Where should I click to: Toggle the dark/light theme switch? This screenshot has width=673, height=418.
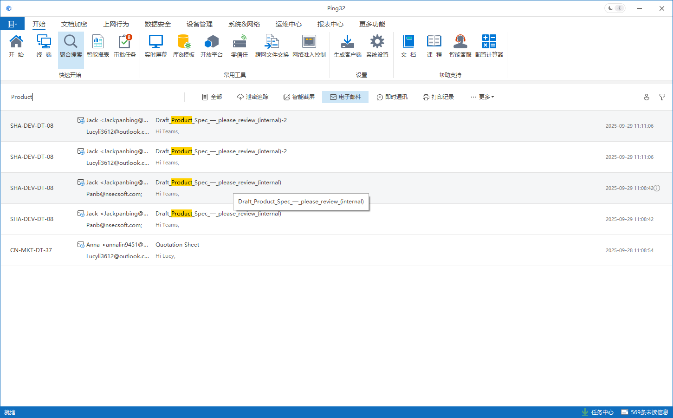click(615, 8)
